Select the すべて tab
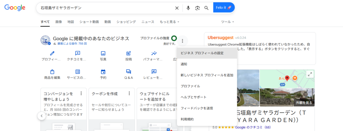 click(x=45, y=22)
